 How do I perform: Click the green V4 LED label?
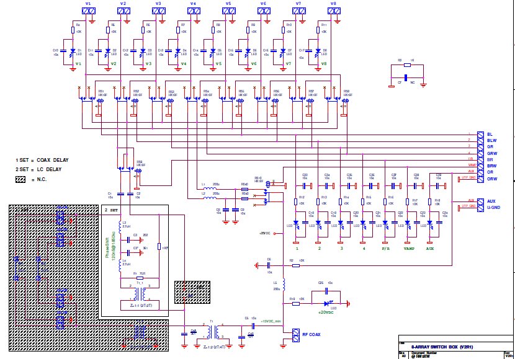184,64
